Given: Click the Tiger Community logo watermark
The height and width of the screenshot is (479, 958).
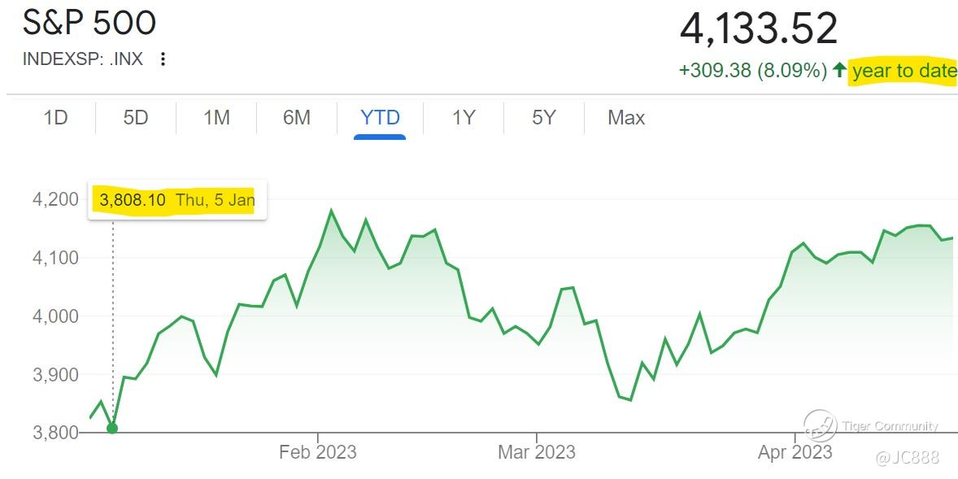Looking at the screenshot, I should [x=820, y=426].
